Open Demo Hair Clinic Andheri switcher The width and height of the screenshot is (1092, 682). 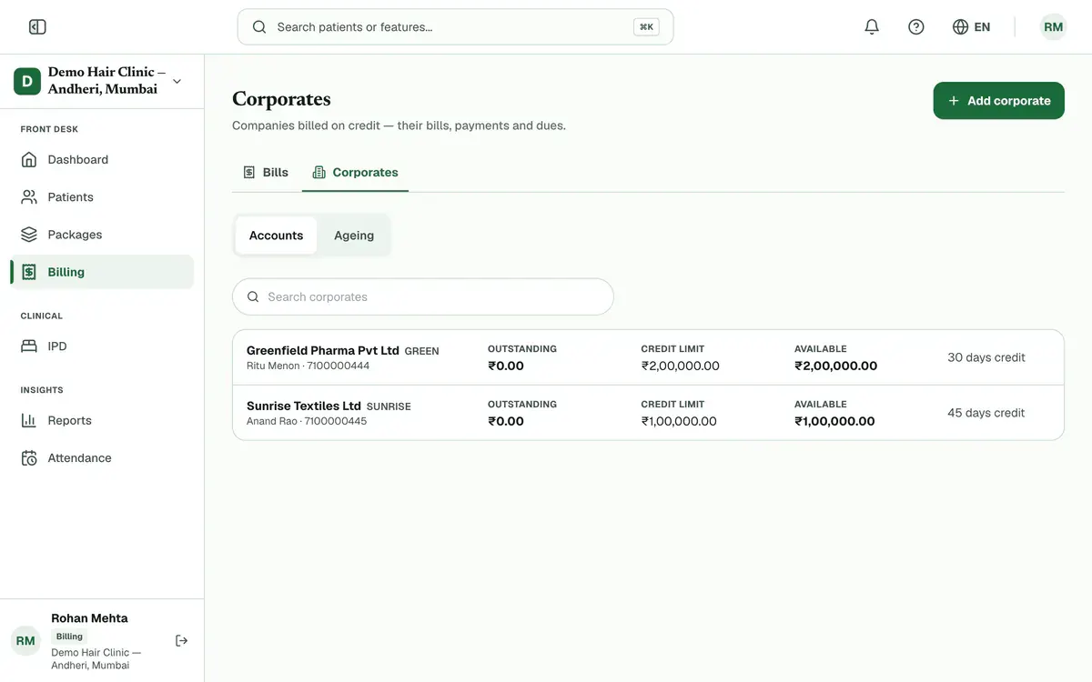[x=102, y=81]
